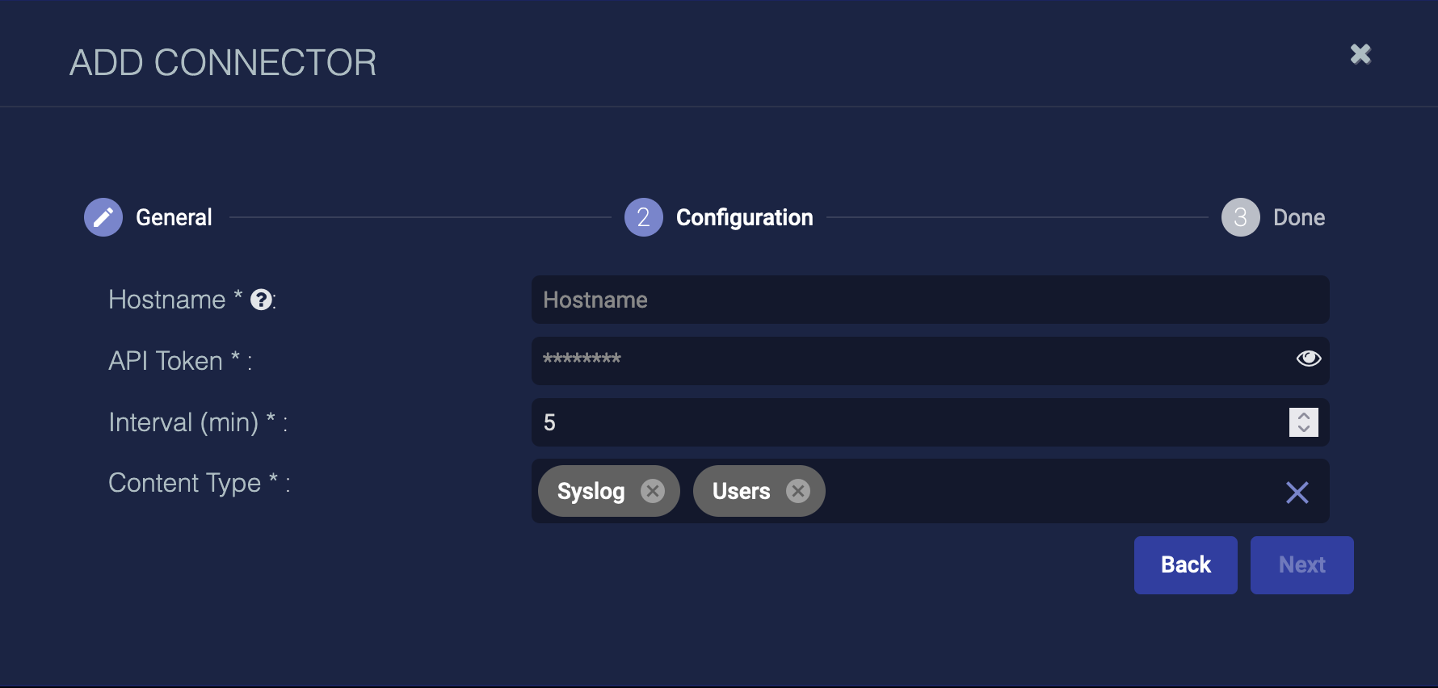Screen dimensions: 1438x688
Task: Click the step 2 Configuration circle
Action: coord(643,217)
